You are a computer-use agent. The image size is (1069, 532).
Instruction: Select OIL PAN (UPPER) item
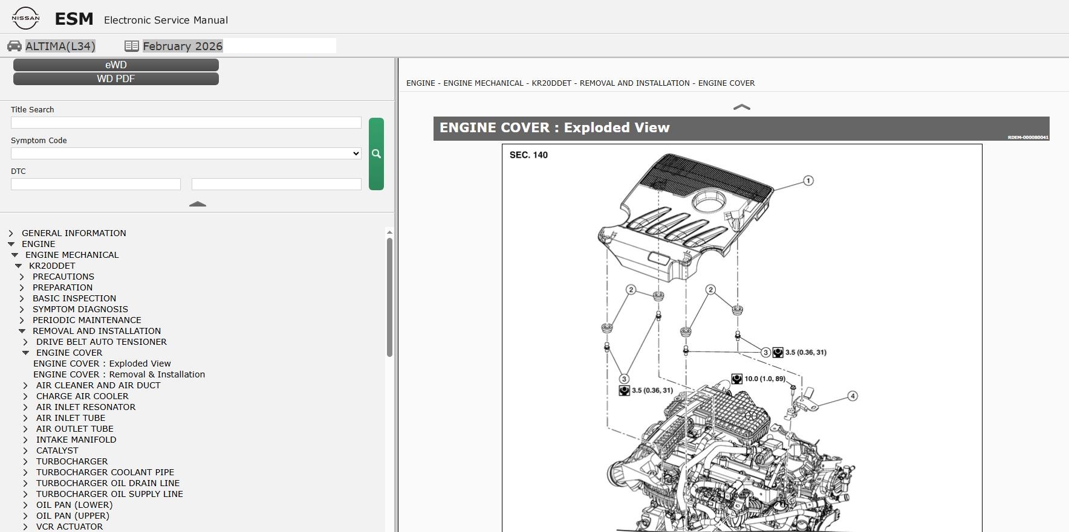(73, 516)
